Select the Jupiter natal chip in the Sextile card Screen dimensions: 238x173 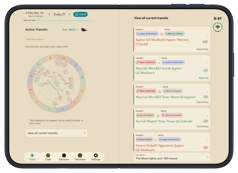pyautogui.click(x=173, y=62)
